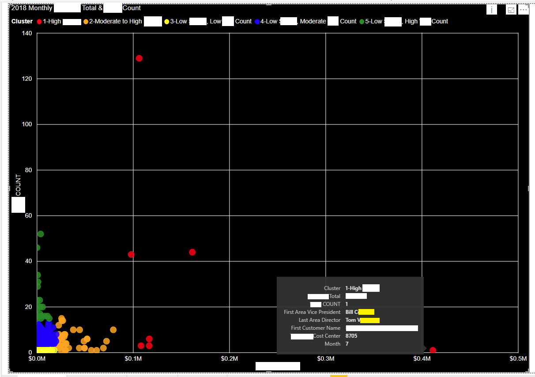535x377 pixels.
Task: Select the highest green data point near count 52
Action: coord(41,234)
